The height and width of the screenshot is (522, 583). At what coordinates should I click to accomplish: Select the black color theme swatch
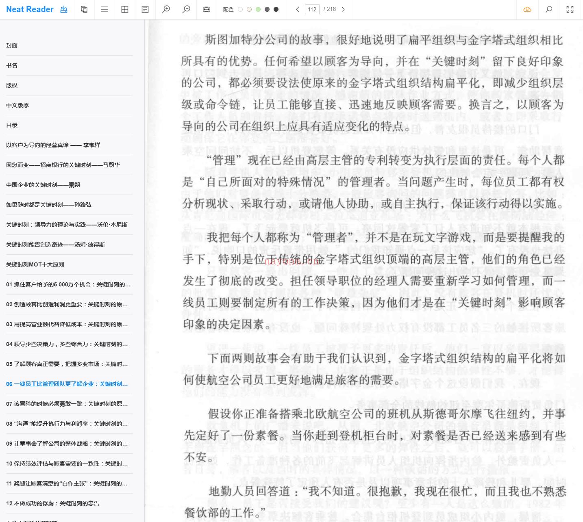tap(276, 9)
